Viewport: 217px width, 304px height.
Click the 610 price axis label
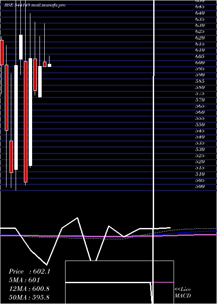[x=200, y=50]
